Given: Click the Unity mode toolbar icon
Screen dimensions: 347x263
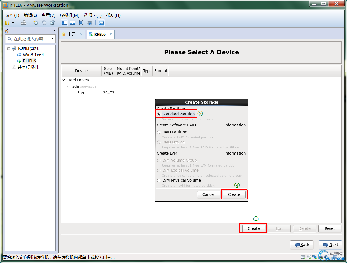Looking at the screenshot, I should 89,23.
